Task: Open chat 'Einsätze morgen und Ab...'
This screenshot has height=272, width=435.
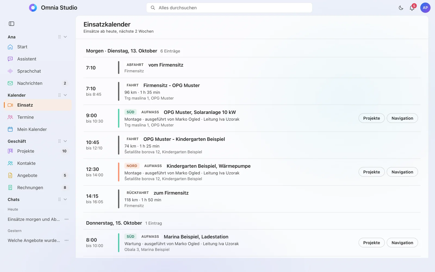Action: click(x=34, y=219)
